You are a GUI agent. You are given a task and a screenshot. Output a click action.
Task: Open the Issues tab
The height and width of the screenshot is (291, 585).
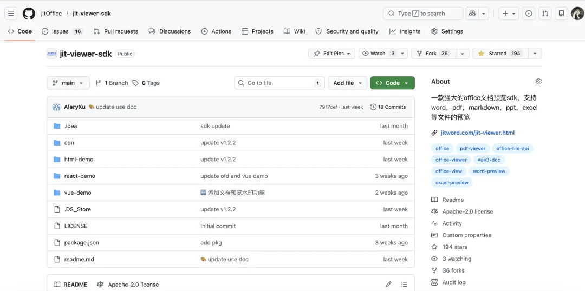62,31
